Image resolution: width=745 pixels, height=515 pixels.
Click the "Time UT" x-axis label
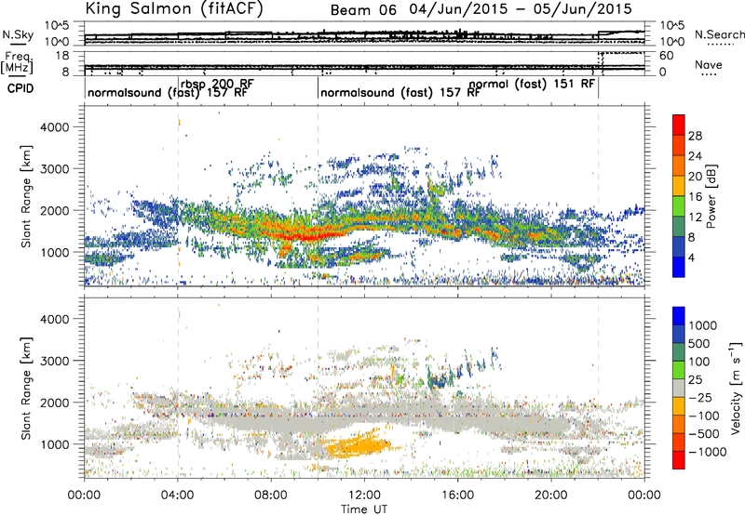click(364, 509)
